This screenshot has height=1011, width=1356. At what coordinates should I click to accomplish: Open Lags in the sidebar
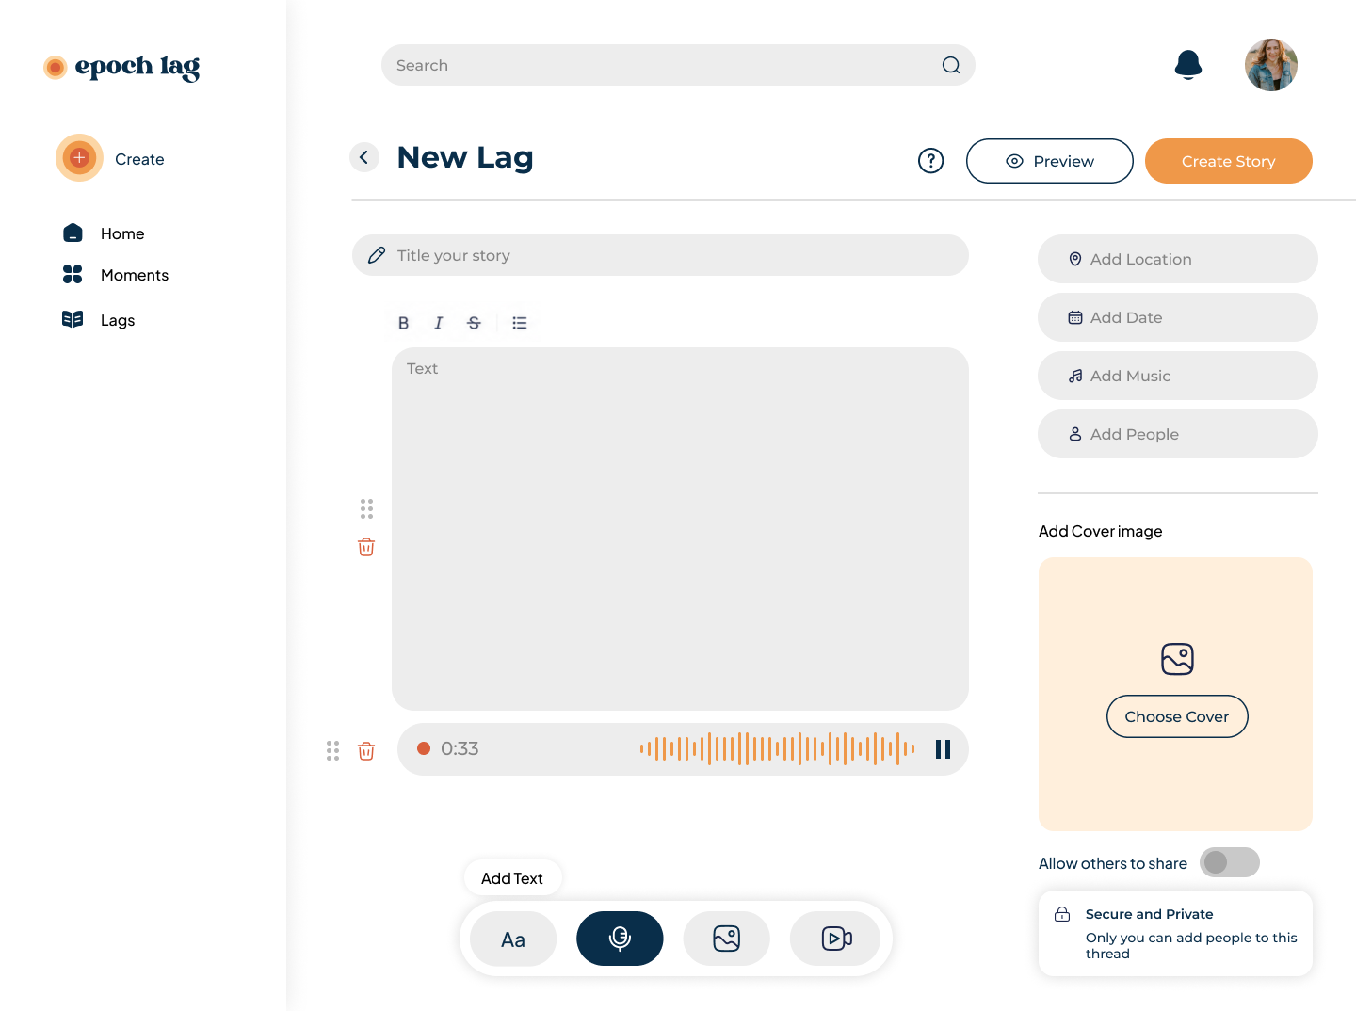[98, 320]
